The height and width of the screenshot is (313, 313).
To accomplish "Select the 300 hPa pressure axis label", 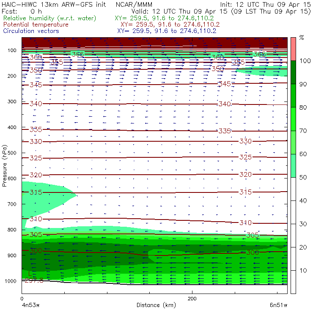I will click(12, 102).
